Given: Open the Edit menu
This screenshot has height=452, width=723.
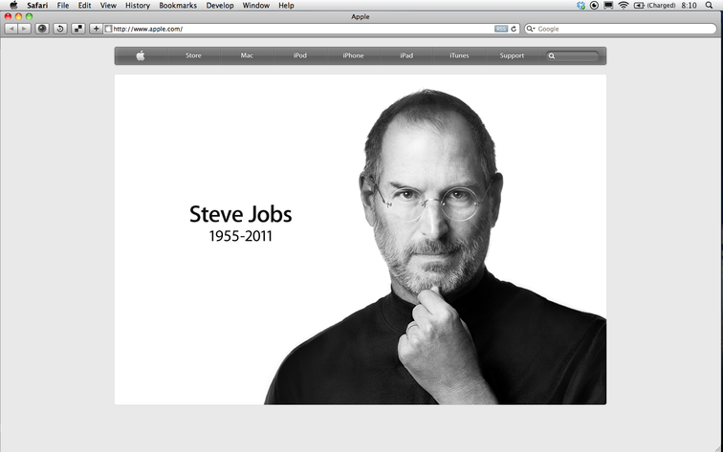Looking at the screenshot, I should [x=84, y=6].
